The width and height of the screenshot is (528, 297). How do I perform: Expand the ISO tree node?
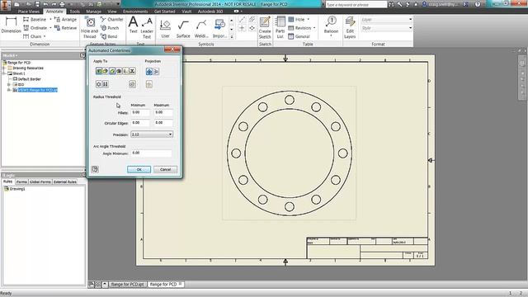tap(9, 84)
